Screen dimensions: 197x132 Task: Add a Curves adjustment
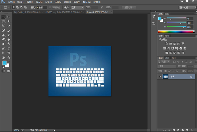[175, 44]
